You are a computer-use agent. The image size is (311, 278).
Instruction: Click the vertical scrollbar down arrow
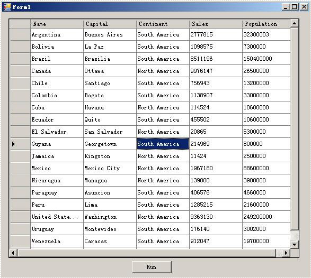click(x=295, y=245)
